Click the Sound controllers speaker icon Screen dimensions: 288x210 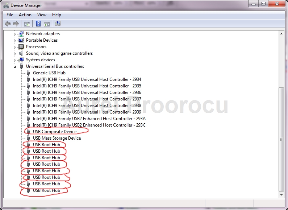[21, 53]
